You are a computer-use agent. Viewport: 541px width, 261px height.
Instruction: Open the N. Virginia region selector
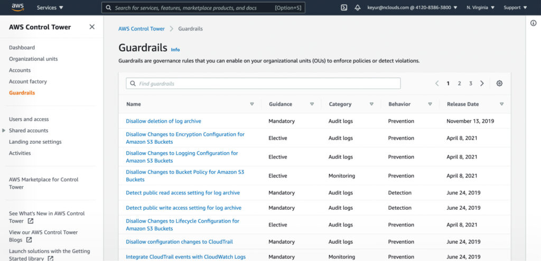(480, 7)
